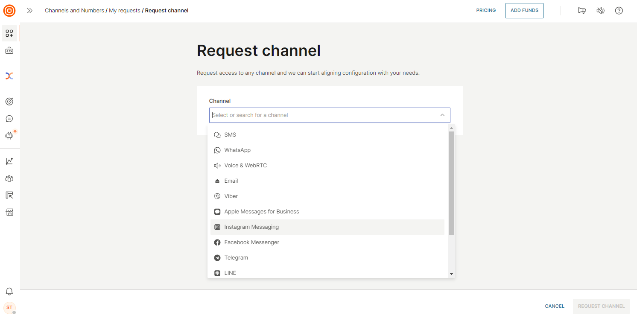Click the dropdown scrollbar down arrow
The width and height of the screenshot is (637, 321).
(x=451, y=274)
